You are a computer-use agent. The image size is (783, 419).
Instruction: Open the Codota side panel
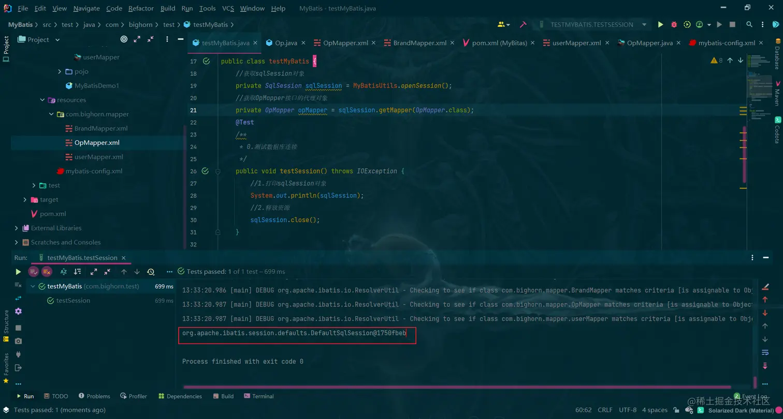pos(777,130)
